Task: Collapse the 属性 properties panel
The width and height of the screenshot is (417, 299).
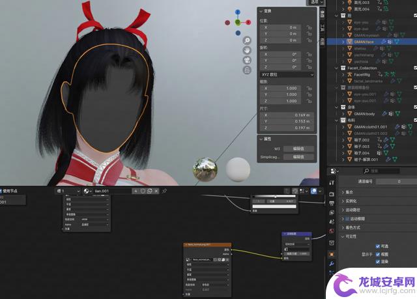Action: click(261, 139)
